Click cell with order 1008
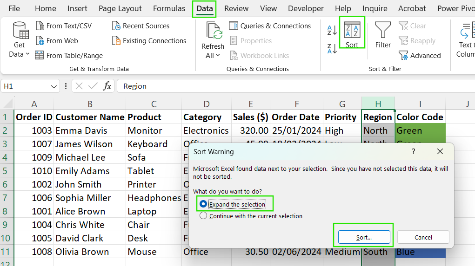475x266 pixels. coord(34,252)
